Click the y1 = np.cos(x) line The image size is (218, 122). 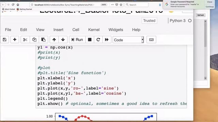click(x=55, y=47)
